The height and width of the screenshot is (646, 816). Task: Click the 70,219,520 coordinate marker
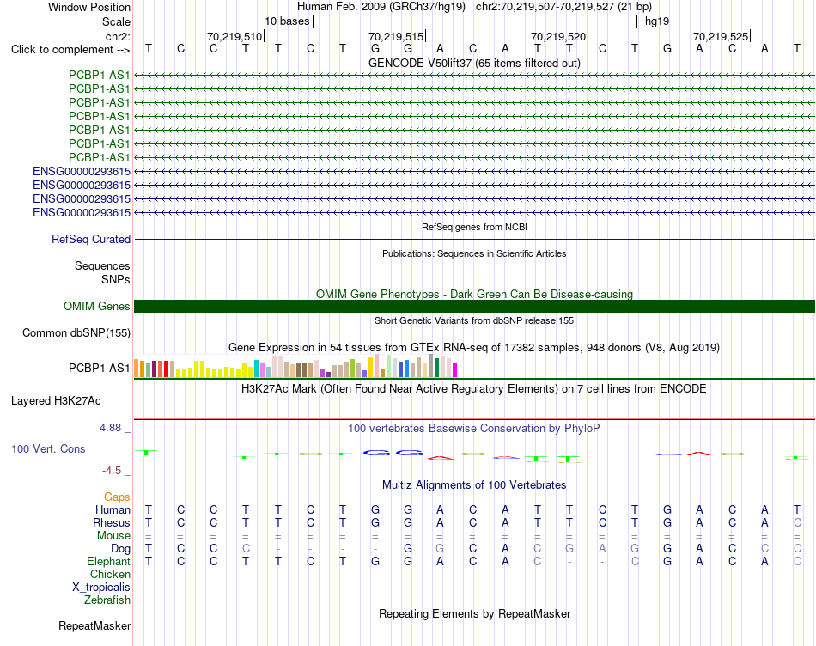click(x=558, y=36)
